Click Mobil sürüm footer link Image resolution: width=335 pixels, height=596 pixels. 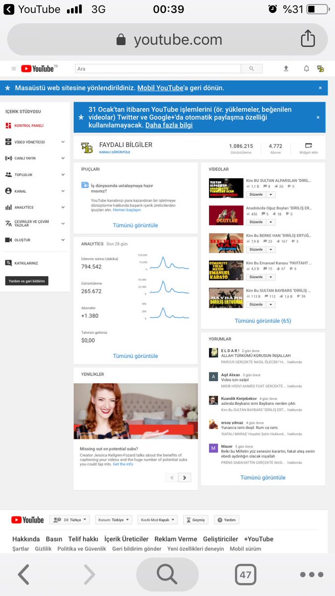point(246,549)
